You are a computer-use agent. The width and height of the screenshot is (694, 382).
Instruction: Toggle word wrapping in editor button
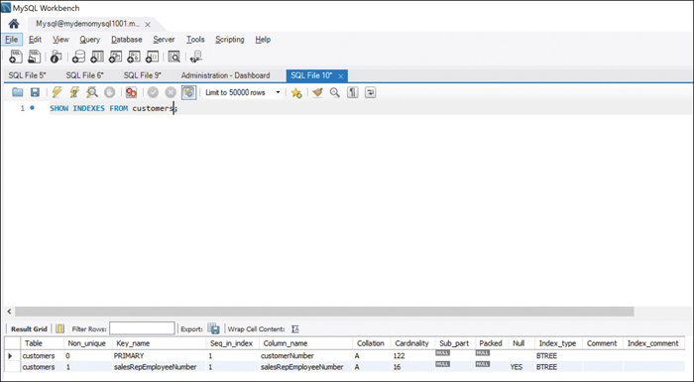pyautogui.click(x=370, y=92)
